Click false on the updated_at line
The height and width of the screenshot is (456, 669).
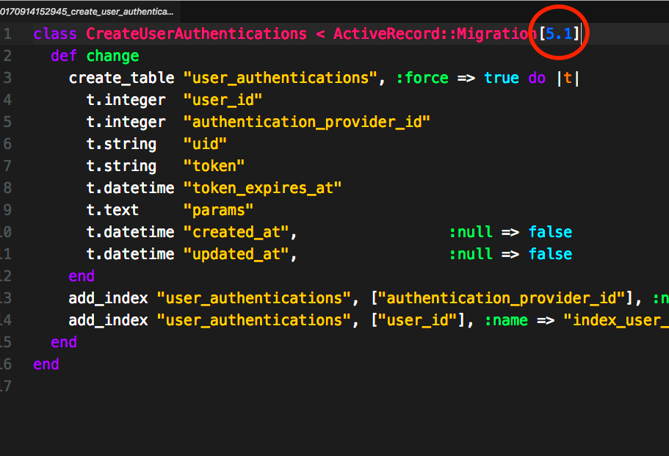pyautogui.click(x=550, y=253)
